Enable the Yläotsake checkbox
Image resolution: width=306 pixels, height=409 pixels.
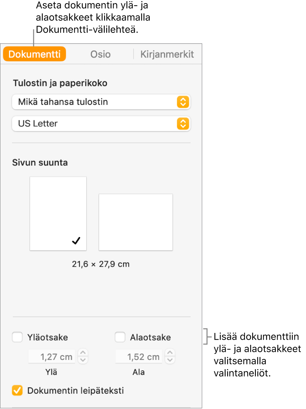point(17,337)
